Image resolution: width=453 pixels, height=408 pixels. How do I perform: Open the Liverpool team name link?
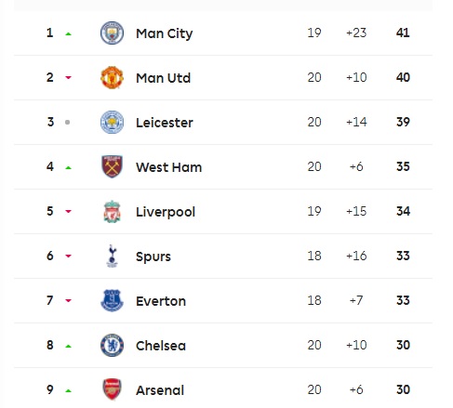(x=166, y=212)
